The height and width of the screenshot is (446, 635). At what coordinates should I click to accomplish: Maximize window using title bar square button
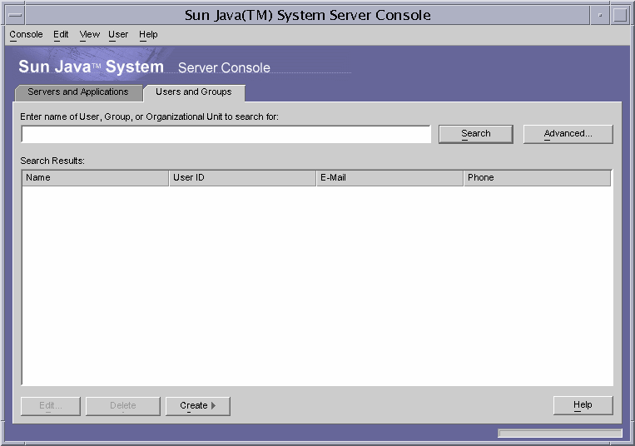(x=620, y=15)
